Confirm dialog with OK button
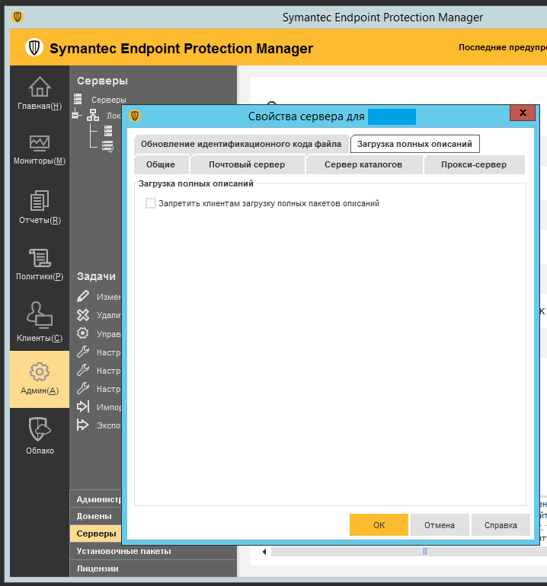This screenshot has height=586, width=547. 379,524
